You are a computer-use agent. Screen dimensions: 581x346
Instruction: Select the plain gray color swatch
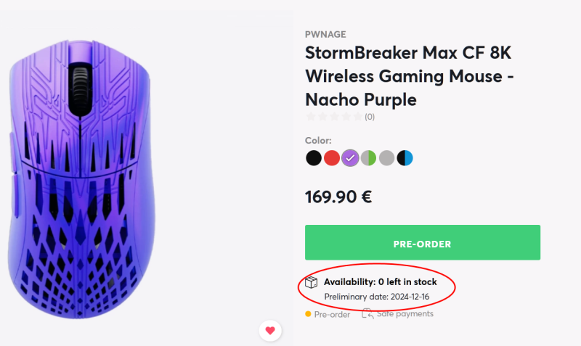coord(387,157)
